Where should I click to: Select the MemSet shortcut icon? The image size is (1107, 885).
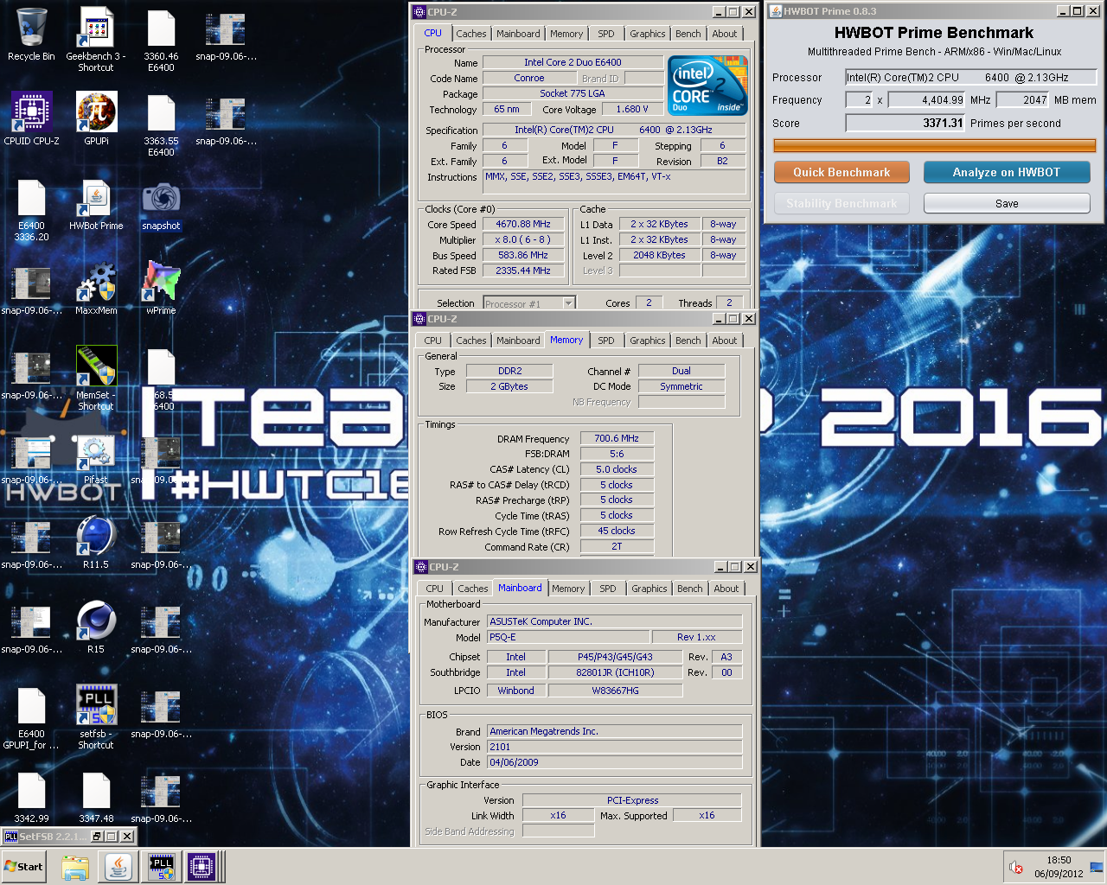coord(96,379)
